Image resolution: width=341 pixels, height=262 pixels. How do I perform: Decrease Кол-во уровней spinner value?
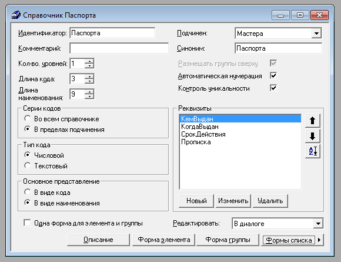pos(89,66)
